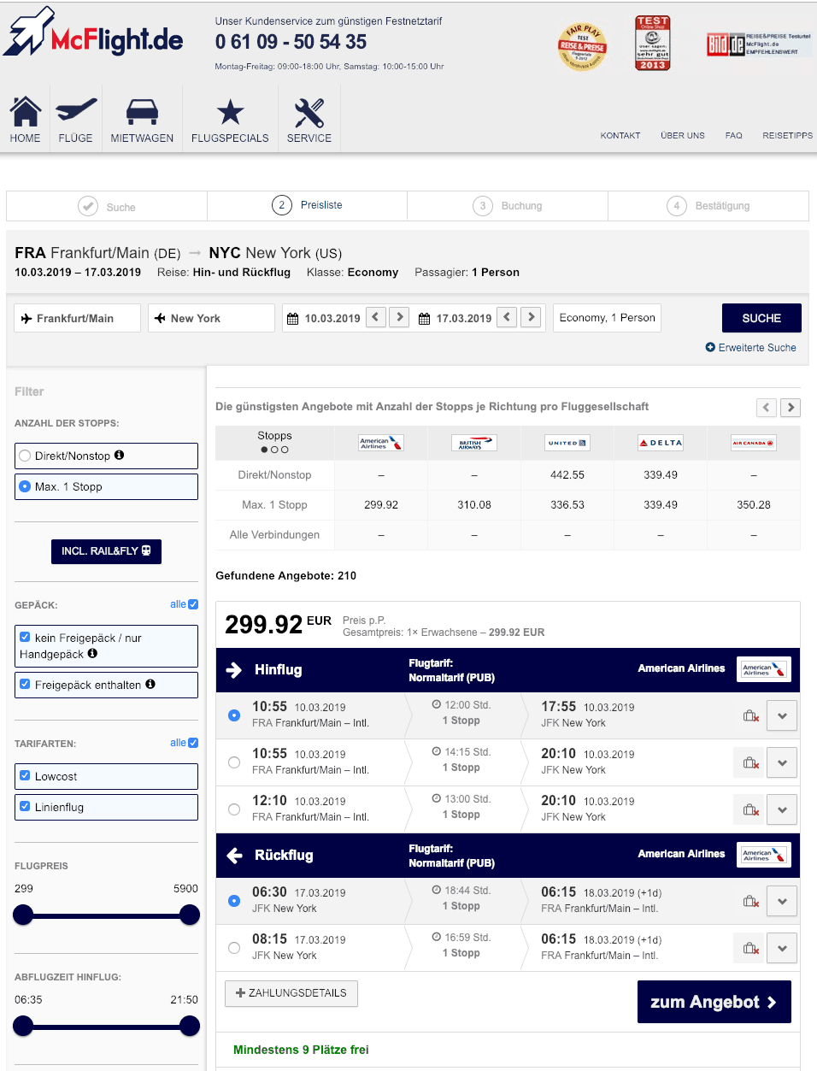Screen dimensions: 817x1071
Task: Click the Frankfurt/Main departure field
Action: (77, 318)
